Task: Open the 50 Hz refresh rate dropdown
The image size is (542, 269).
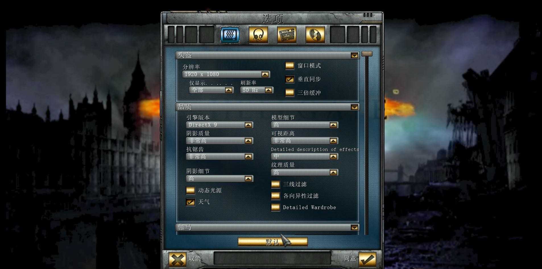Action: 257,90
